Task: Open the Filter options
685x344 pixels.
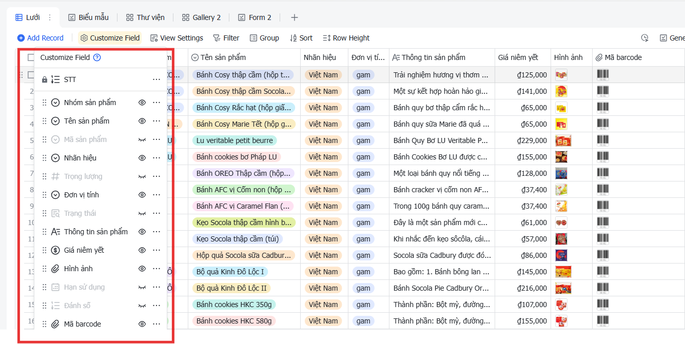Action: coord(226,38)
